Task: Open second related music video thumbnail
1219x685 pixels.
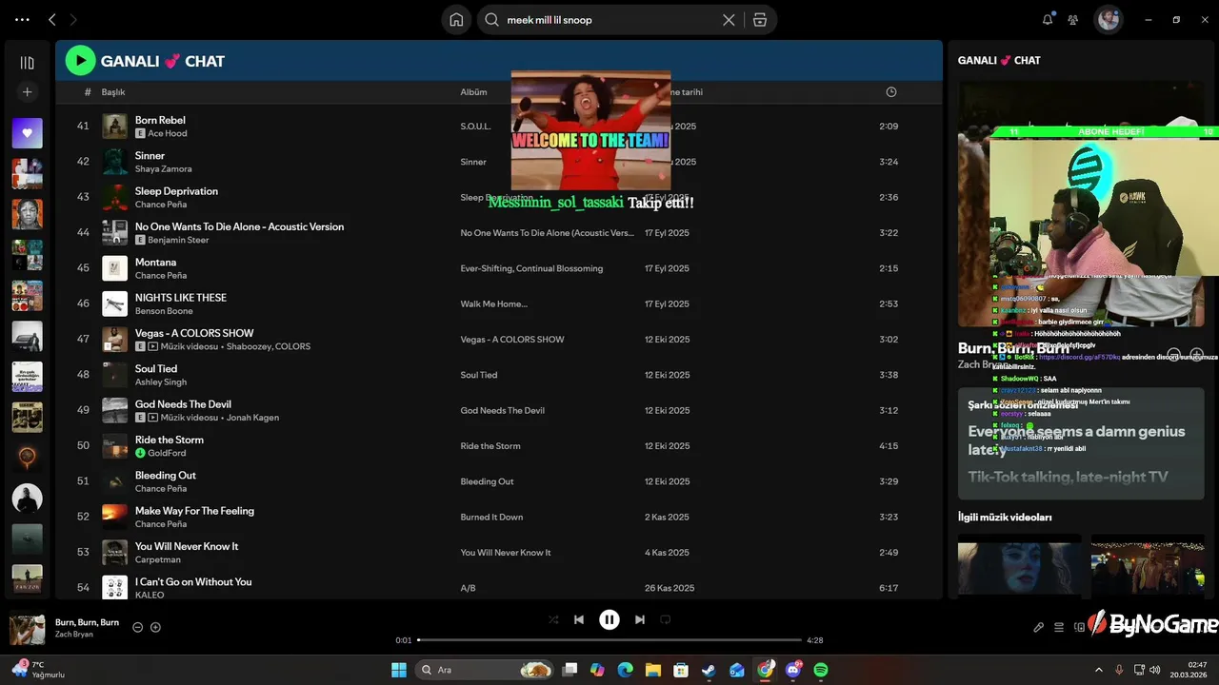Action: (x=1148, y=565)
